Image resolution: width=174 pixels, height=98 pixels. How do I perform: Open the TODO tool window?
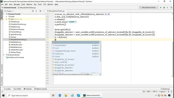coord(17,89)
